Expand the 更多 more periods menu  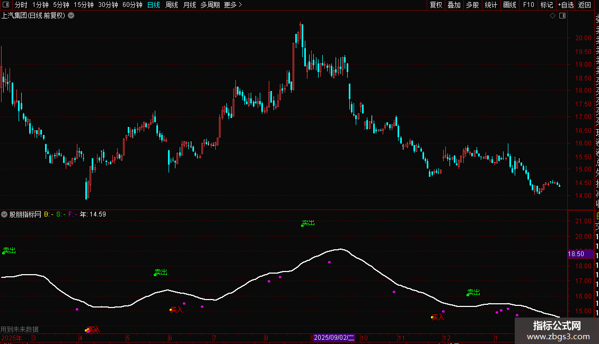pyautogui.click(x=233, y=5)
